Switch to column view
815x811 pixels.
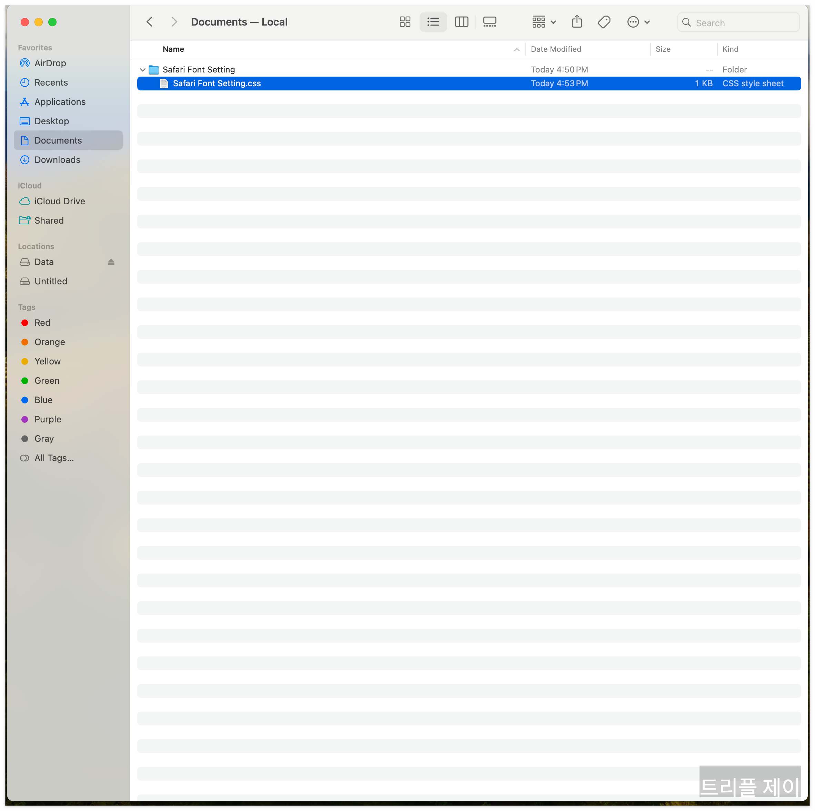[x=461, y=22]
